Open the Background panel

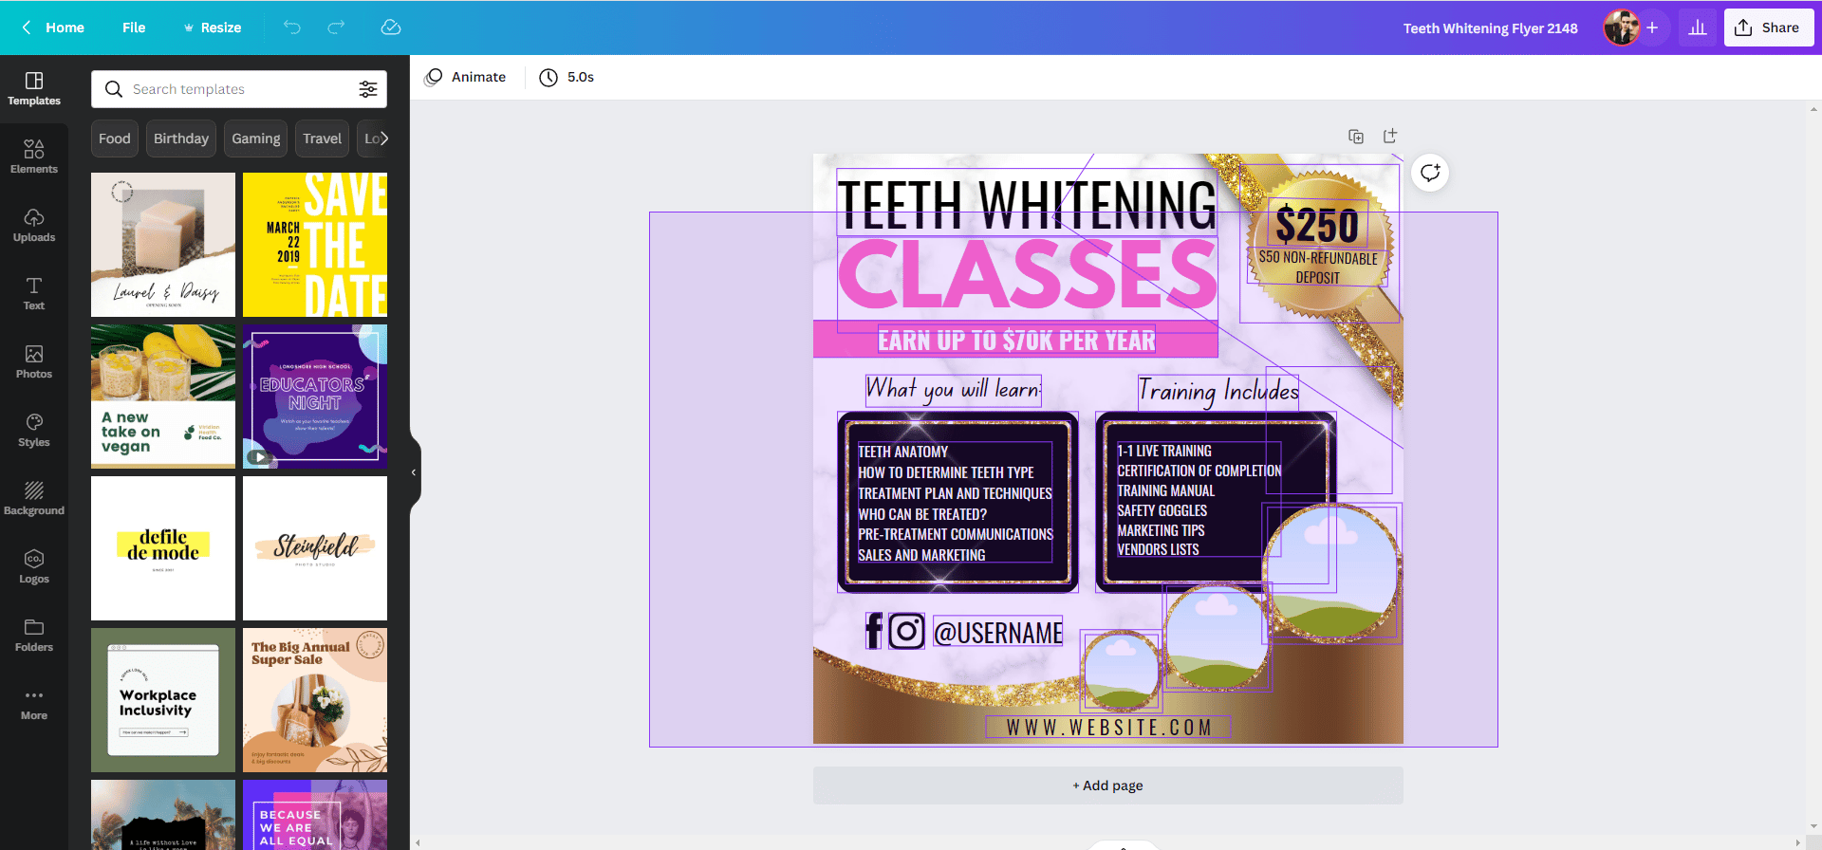34,498
